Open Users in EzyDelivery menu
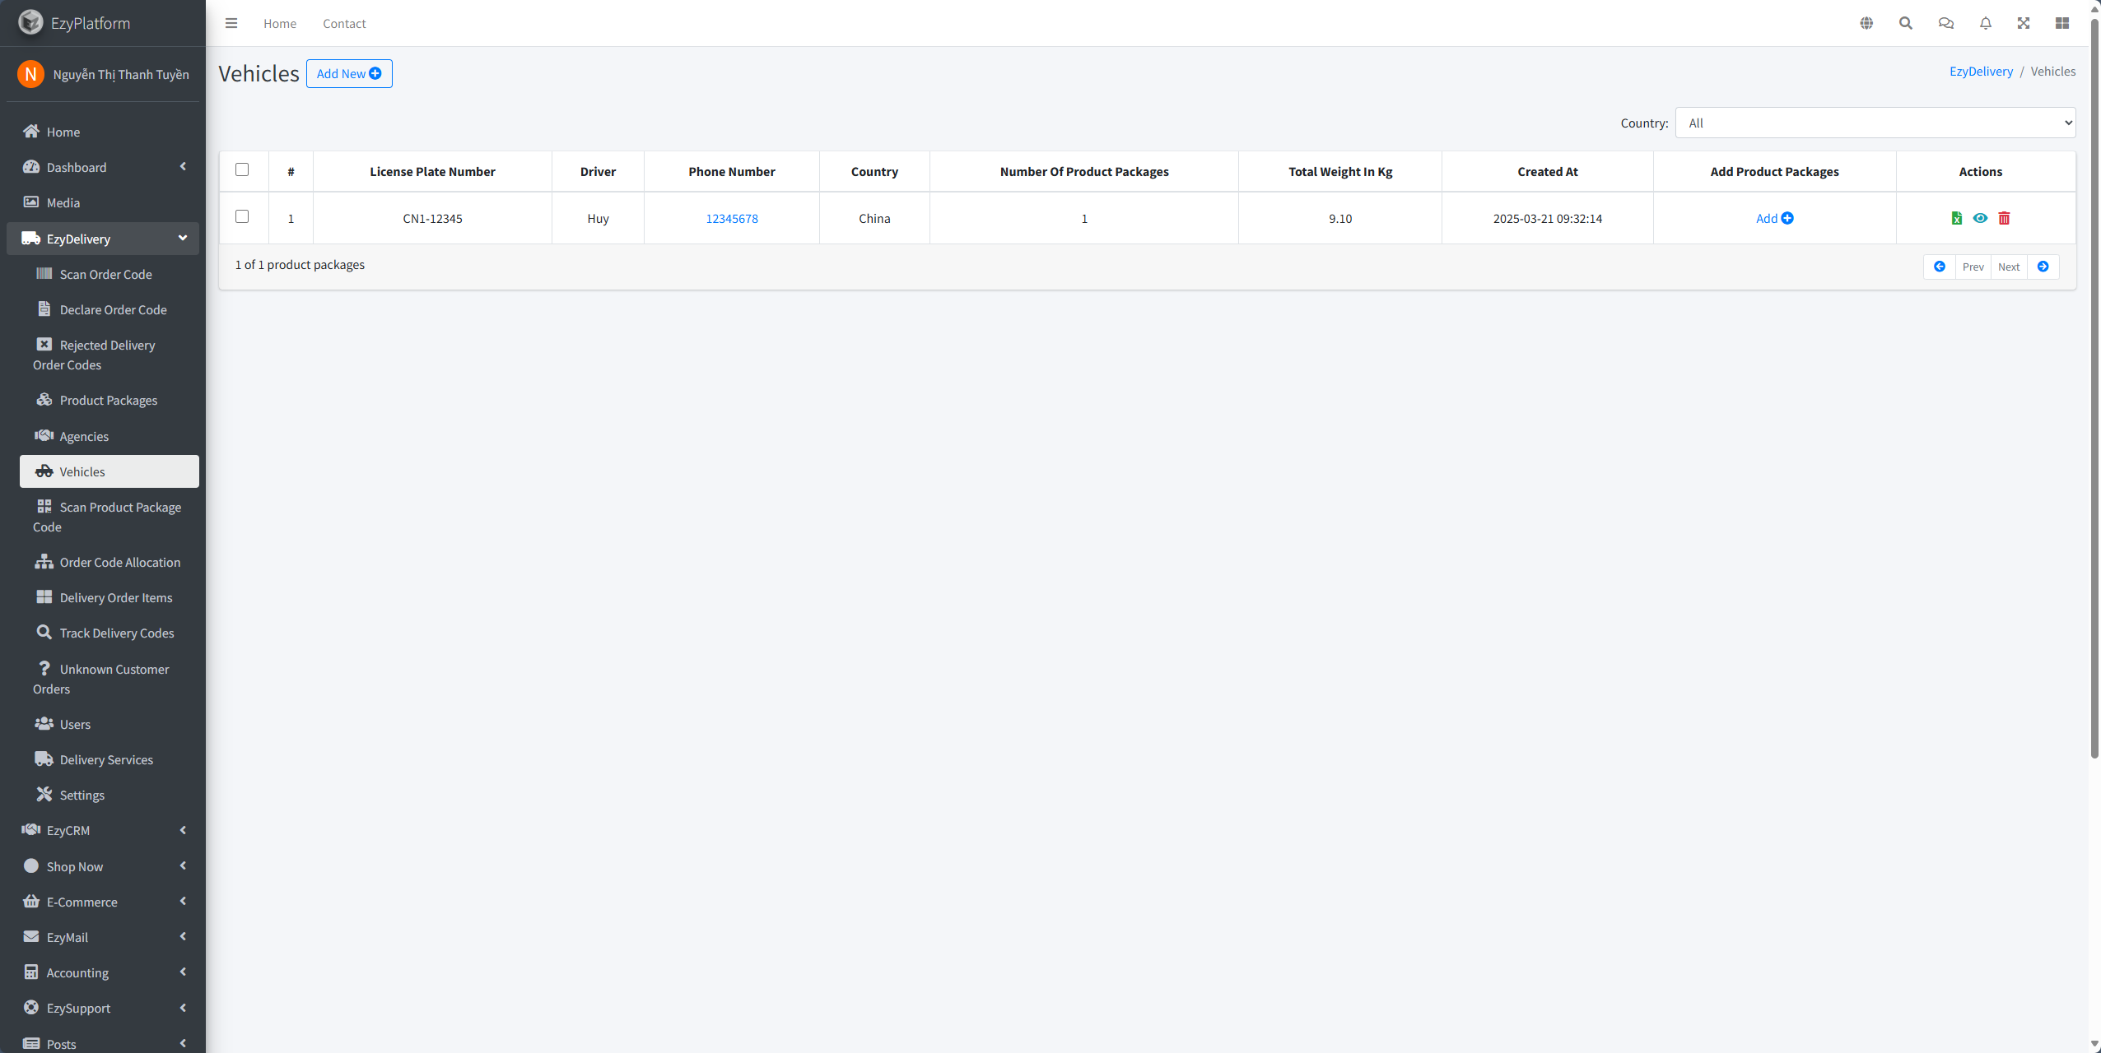2101x1053 pixels. click(109, 724)
